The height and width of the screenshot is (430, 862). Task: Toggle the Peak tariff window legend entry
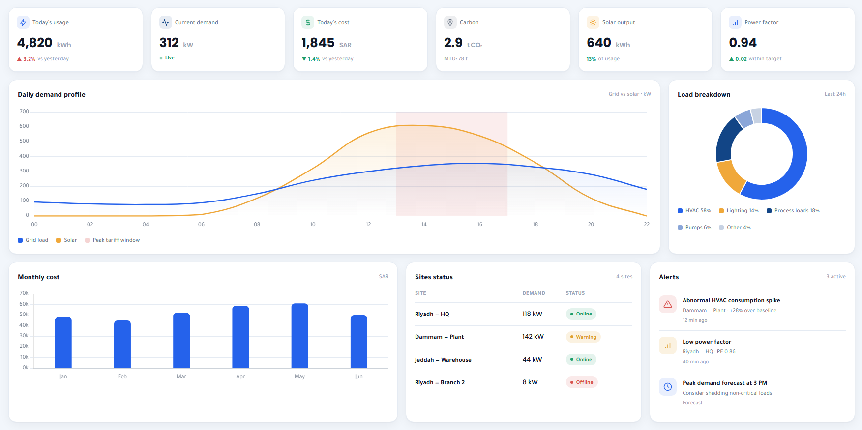113,240
